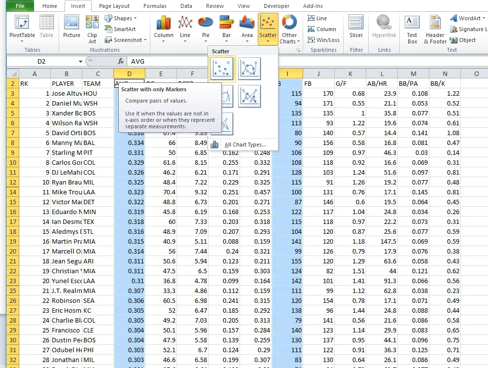Open the Bar chart gallery
This screenshot has width=488, height=368.
226,29
